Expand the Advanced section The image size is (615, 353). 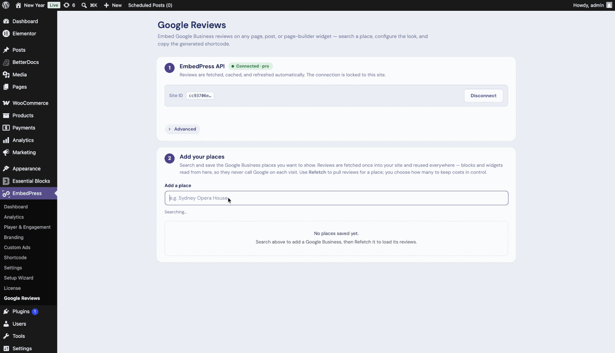click(x=182, y=129)
